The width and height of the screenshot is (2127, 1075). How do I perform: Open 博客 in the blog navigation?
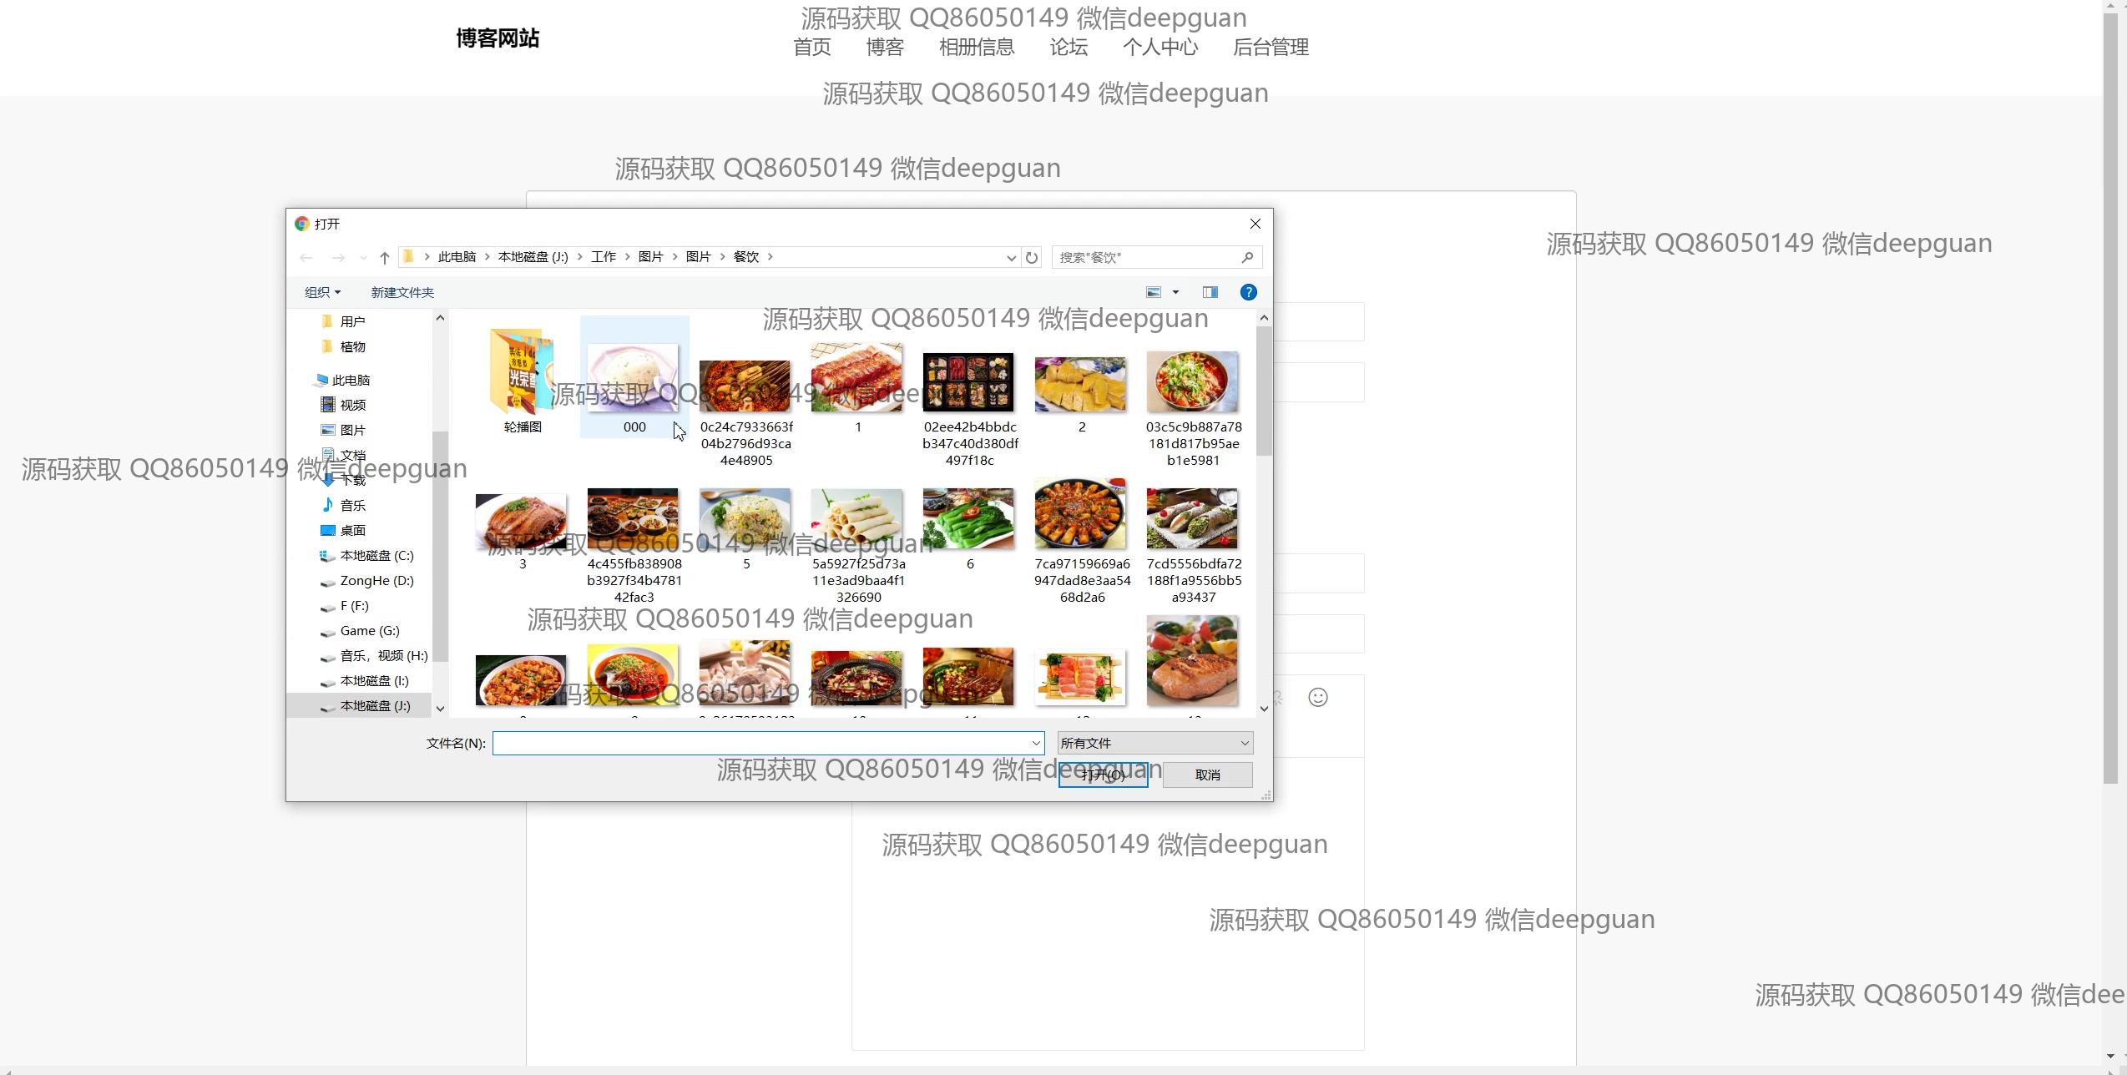coord(885,48)
